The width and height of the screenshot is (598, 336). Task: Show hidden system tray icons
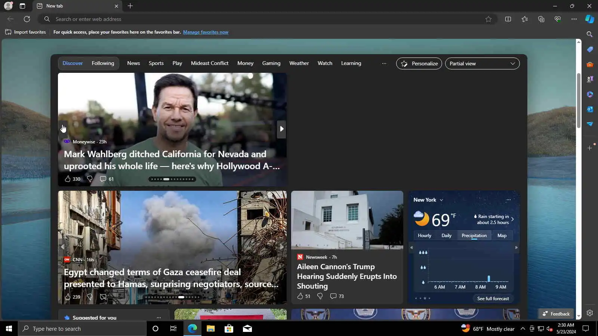click(523, 329)
